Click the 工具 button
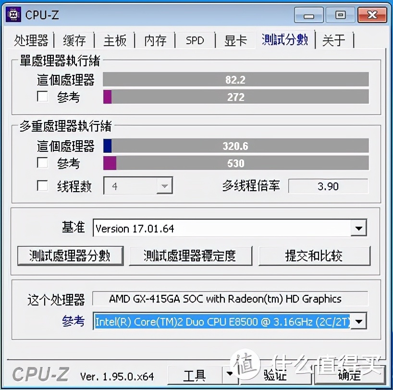This screenshot has width=393, height=390. [195, 375]
